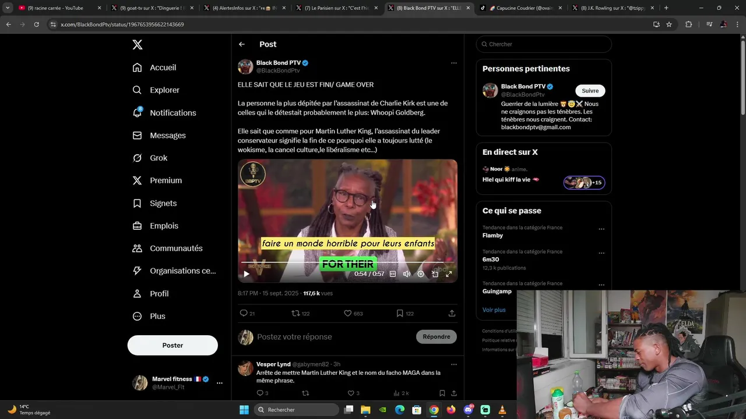Open Signets bookmarks in the sidebar
The height and width of the screenshot is (419, 746).
pos(154,203)
